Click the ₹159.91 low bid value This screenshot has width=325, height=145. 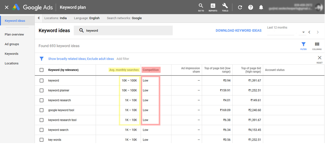click(225, 90)
